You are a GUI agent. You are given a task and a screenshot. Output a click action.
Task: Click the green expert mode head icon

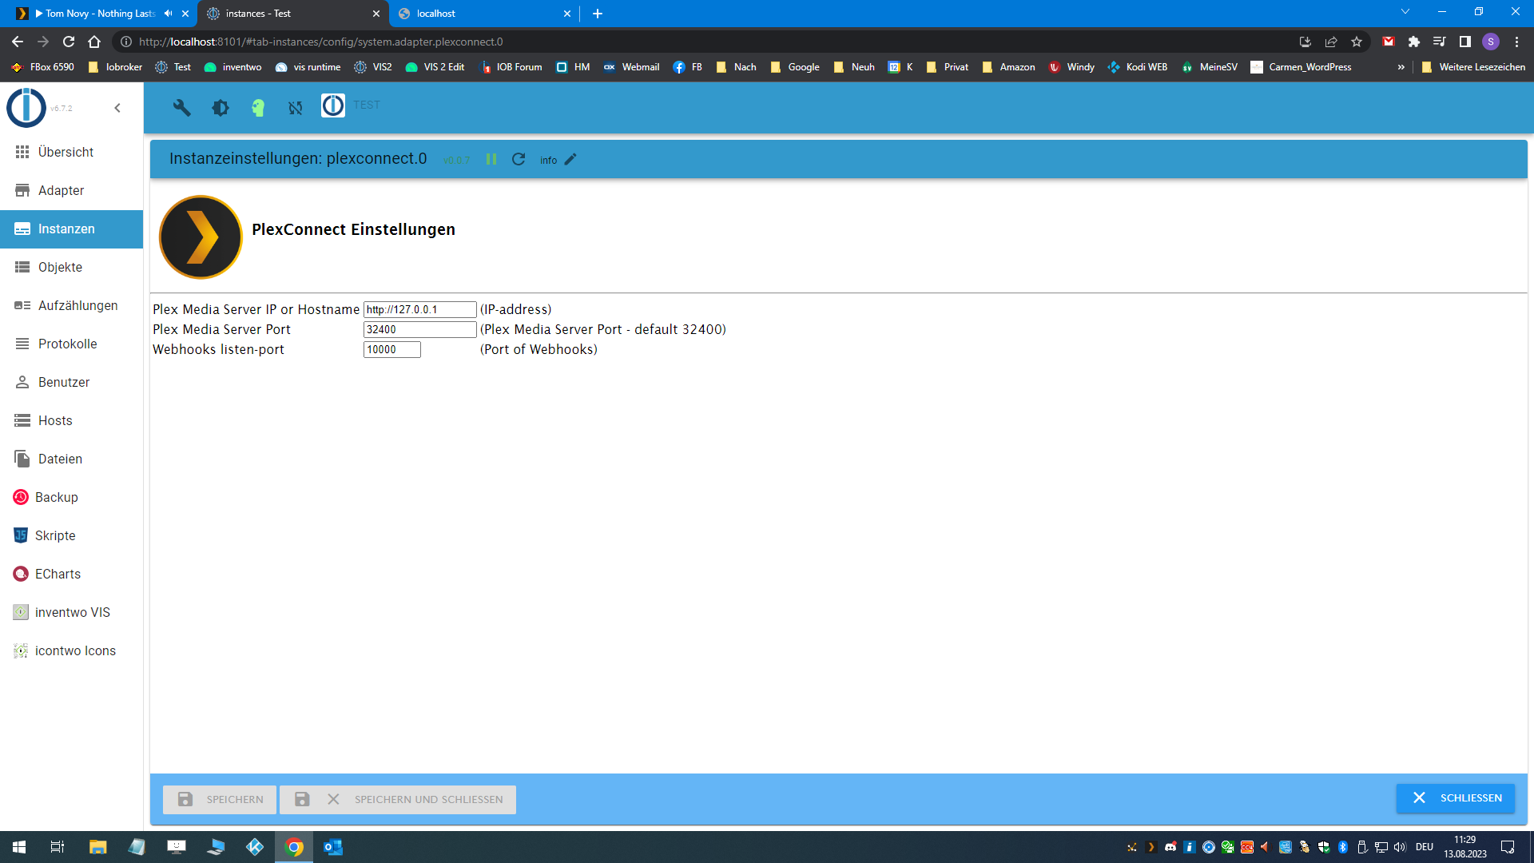[258, 107]
